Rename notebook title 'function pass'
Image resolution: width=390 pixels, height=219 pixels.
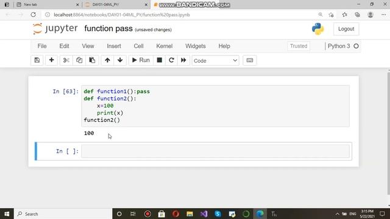coord(108,29)
